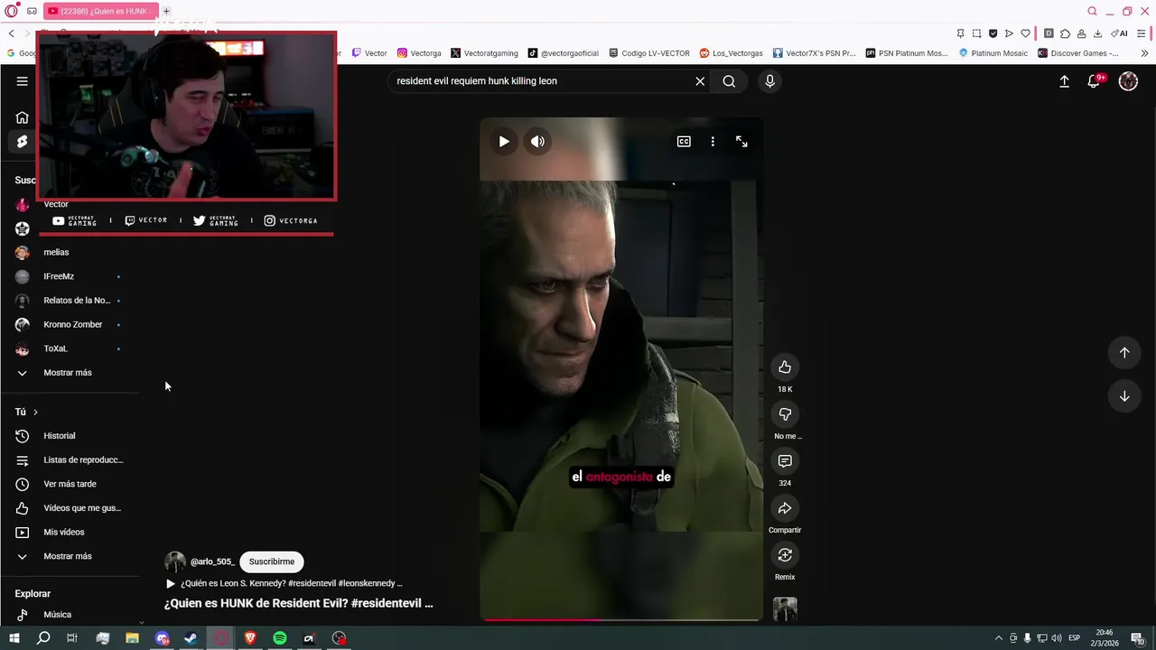The height and width of the screenshot is (650, 1156).
Task: Open the Opera GX main menu logo
Action: pos(12,11)
